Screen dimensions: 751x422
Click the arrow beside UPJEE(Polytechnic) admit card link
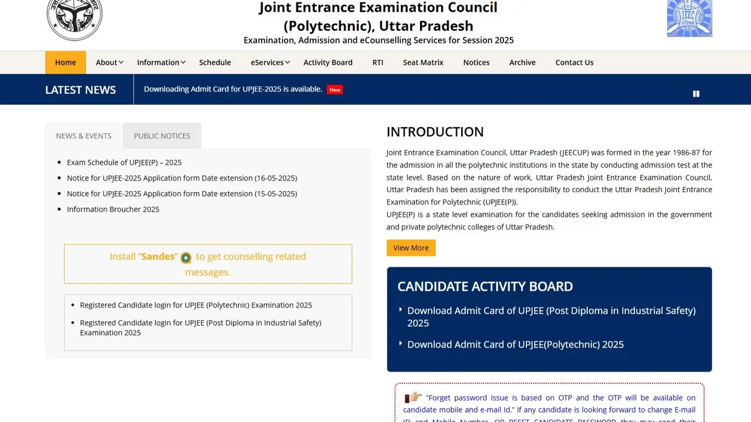tap(401, 344)
